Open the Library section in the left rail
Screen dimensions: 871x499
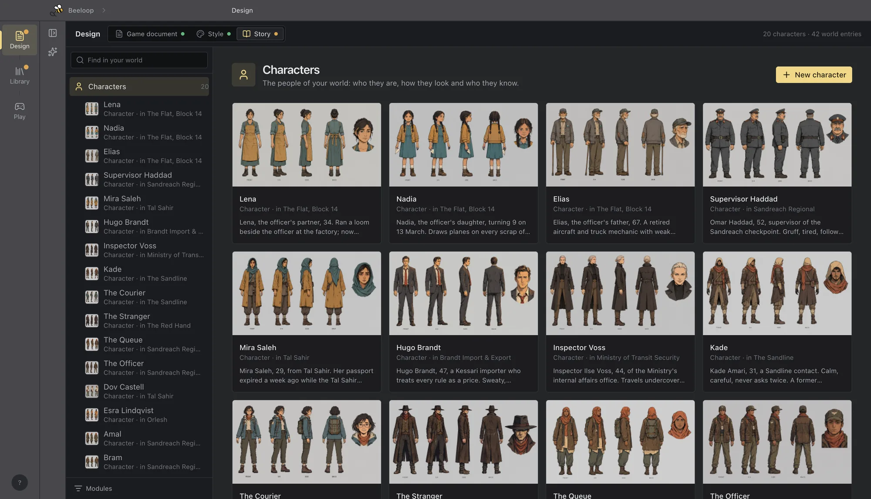pos(20,75)
